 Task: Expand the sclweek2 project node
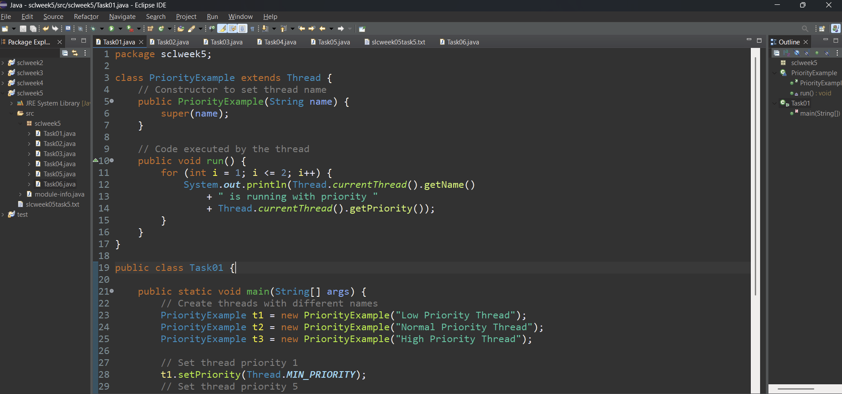3,63
